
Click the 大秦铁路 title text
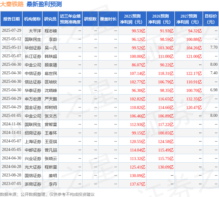pos(12,4)
